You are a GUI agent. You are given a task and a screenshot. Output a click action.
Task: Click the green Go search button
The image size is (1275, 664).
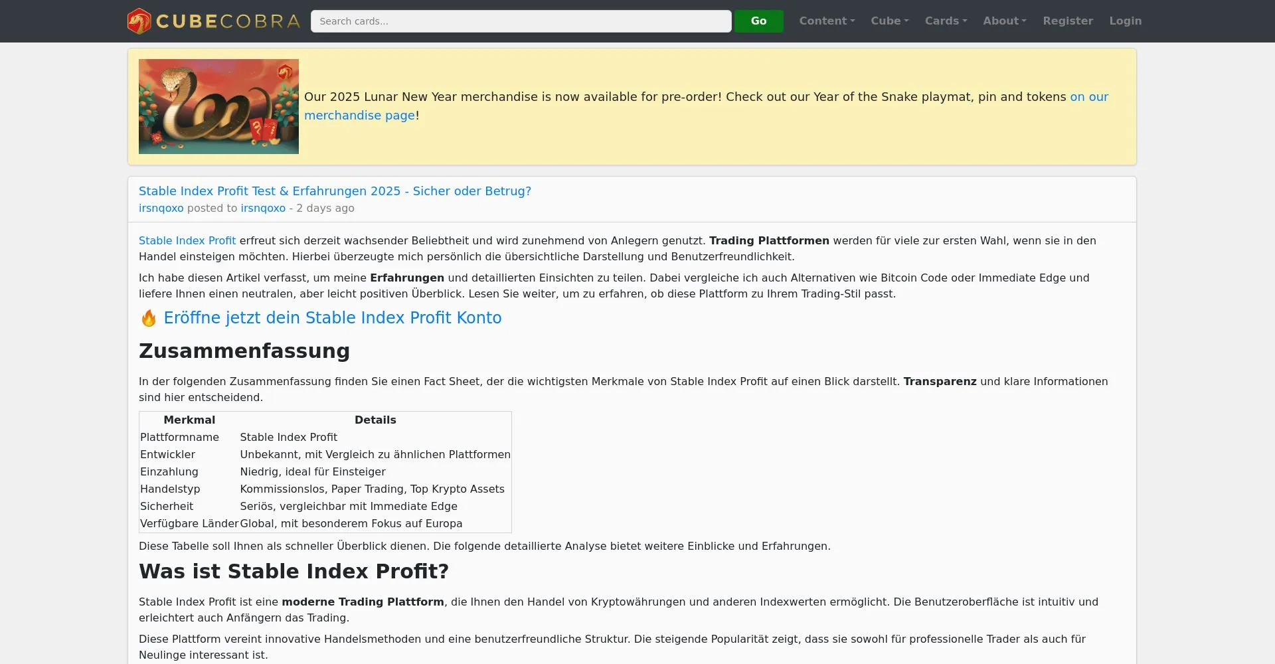pos(758,21)
